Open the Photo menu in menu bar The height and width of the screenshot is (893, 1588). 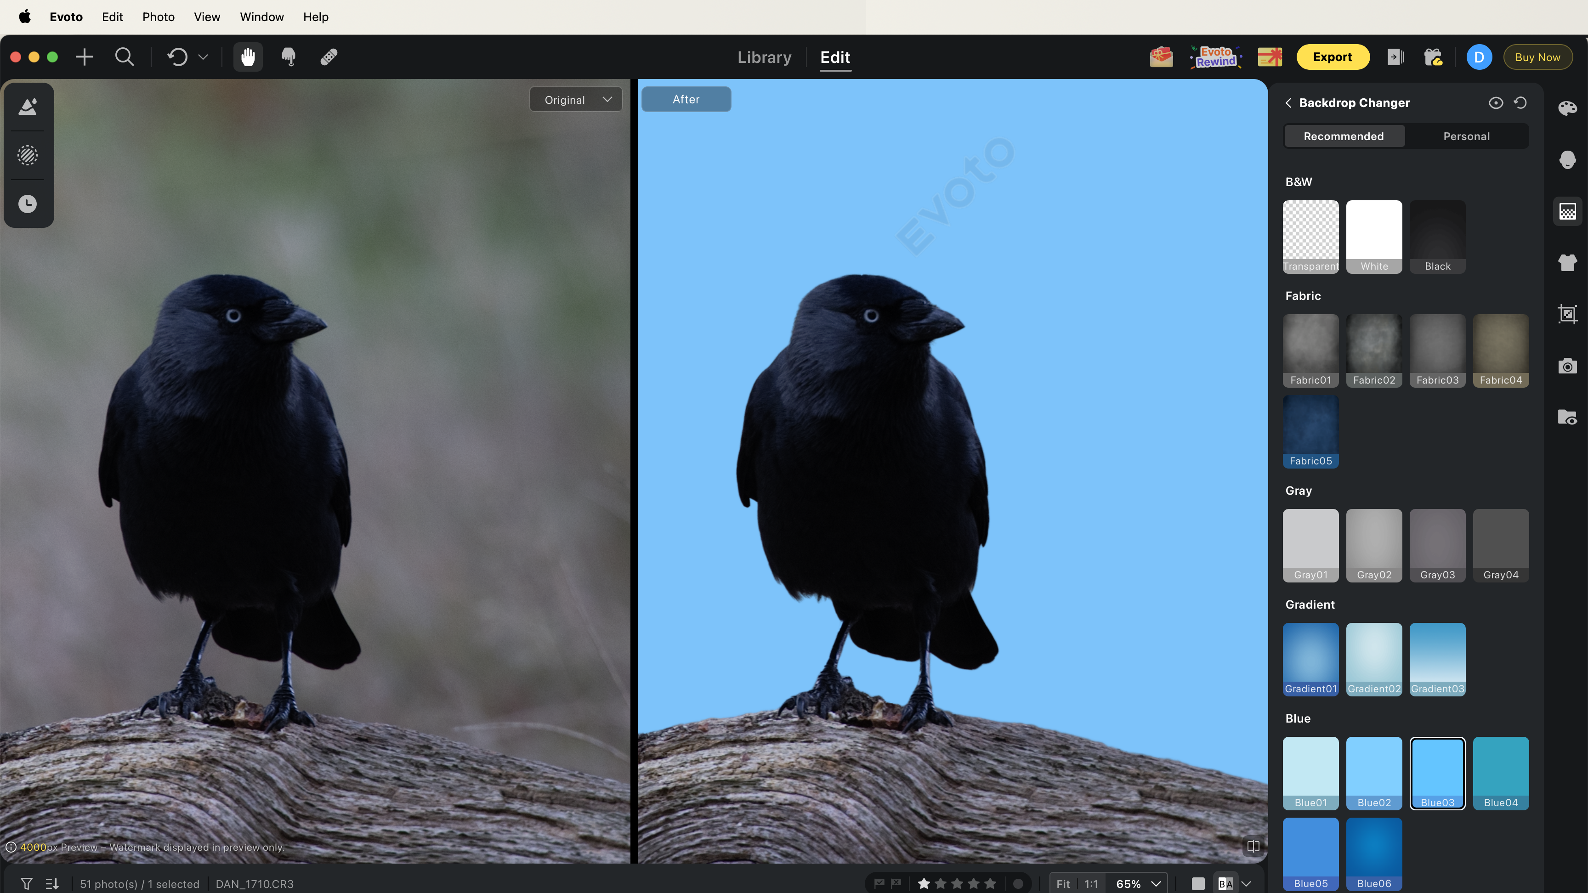158,17
